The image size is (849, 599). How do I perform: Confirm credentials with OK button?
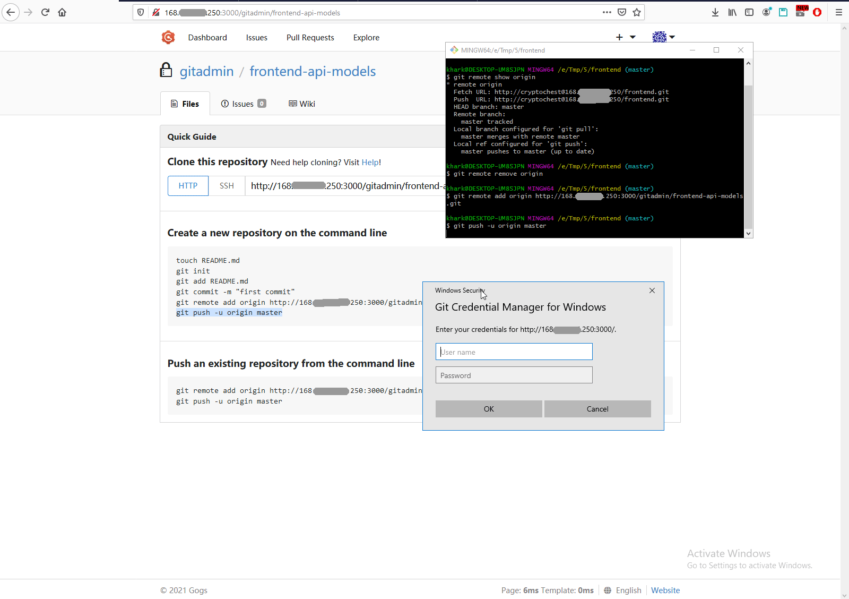[489, 409]
